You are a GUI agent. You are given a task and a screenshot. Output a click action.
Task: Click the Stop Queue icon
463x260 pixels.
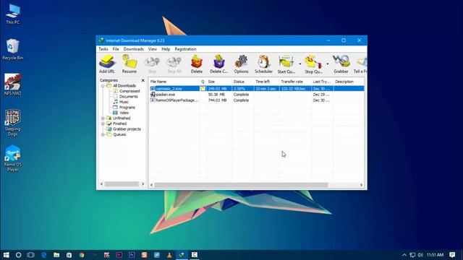[x=313, y=64]
